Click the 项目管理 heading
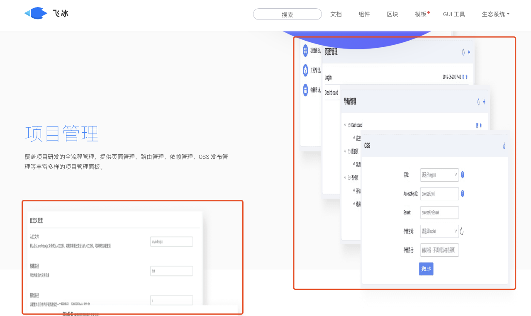 [62, 134]
